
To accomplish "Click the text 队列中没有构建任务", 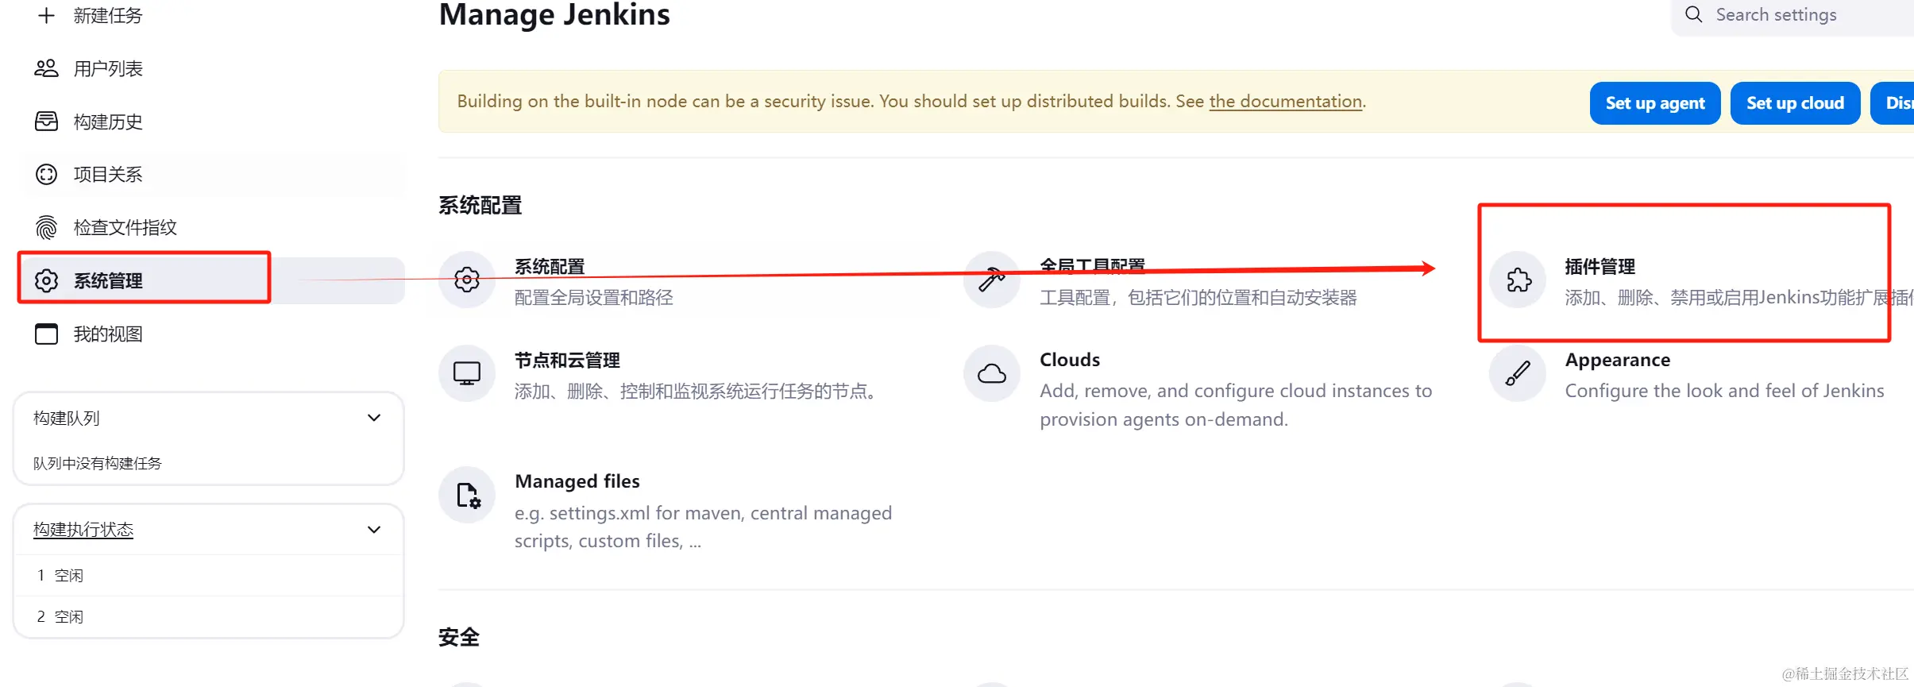I will pos(98,463).
